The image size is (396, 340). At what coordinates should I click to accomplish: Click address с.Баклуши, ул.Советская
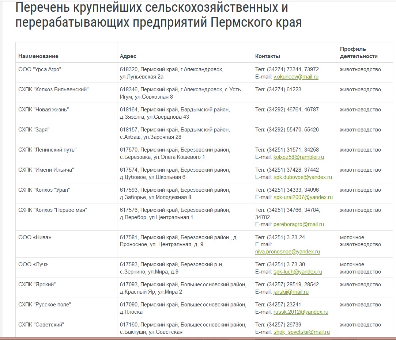click(x=183, y=328)
